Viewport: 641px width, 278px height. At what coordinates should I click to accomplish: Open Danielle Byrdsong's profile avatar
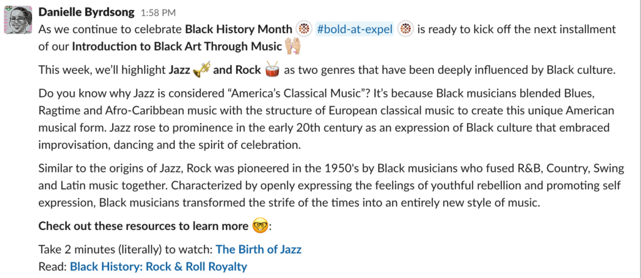[18, 20]
